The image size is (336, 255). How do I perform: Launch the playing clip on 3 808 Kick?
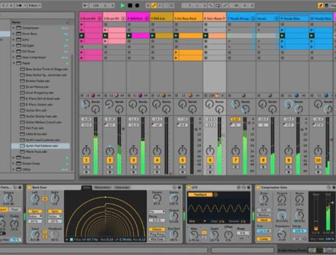point(129,35)
